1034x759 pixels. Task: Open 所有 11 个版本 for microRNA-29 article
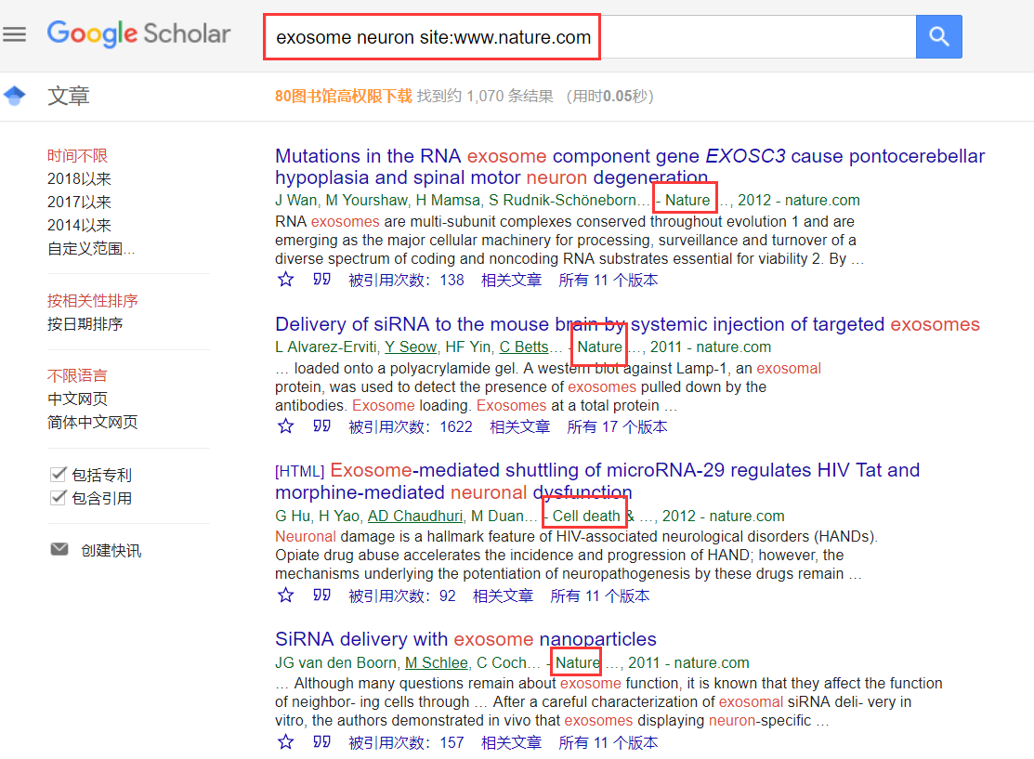[x=599, y=596]
